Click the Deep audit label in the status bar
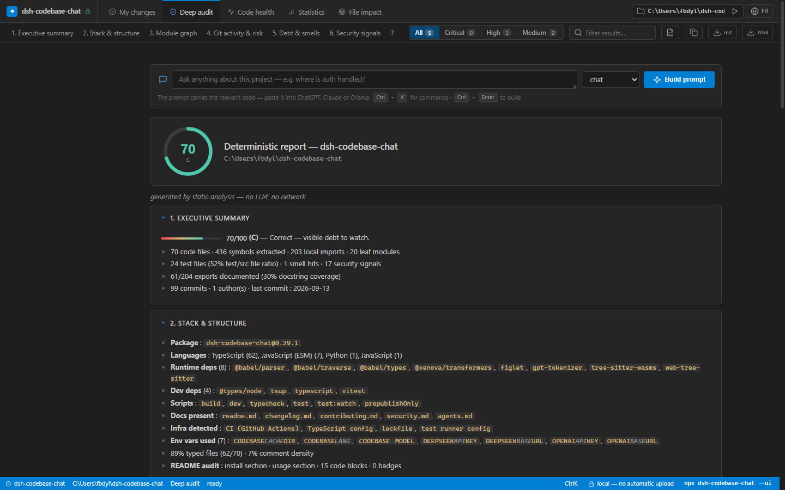Viewport: 785px width, 490px height. (x=185, y=483)
